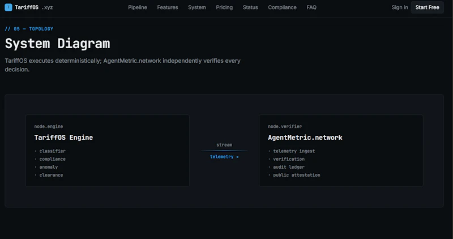This screenshot has width=453, height=239.
Task: Click the clearance list item
Action: (51, 175)
